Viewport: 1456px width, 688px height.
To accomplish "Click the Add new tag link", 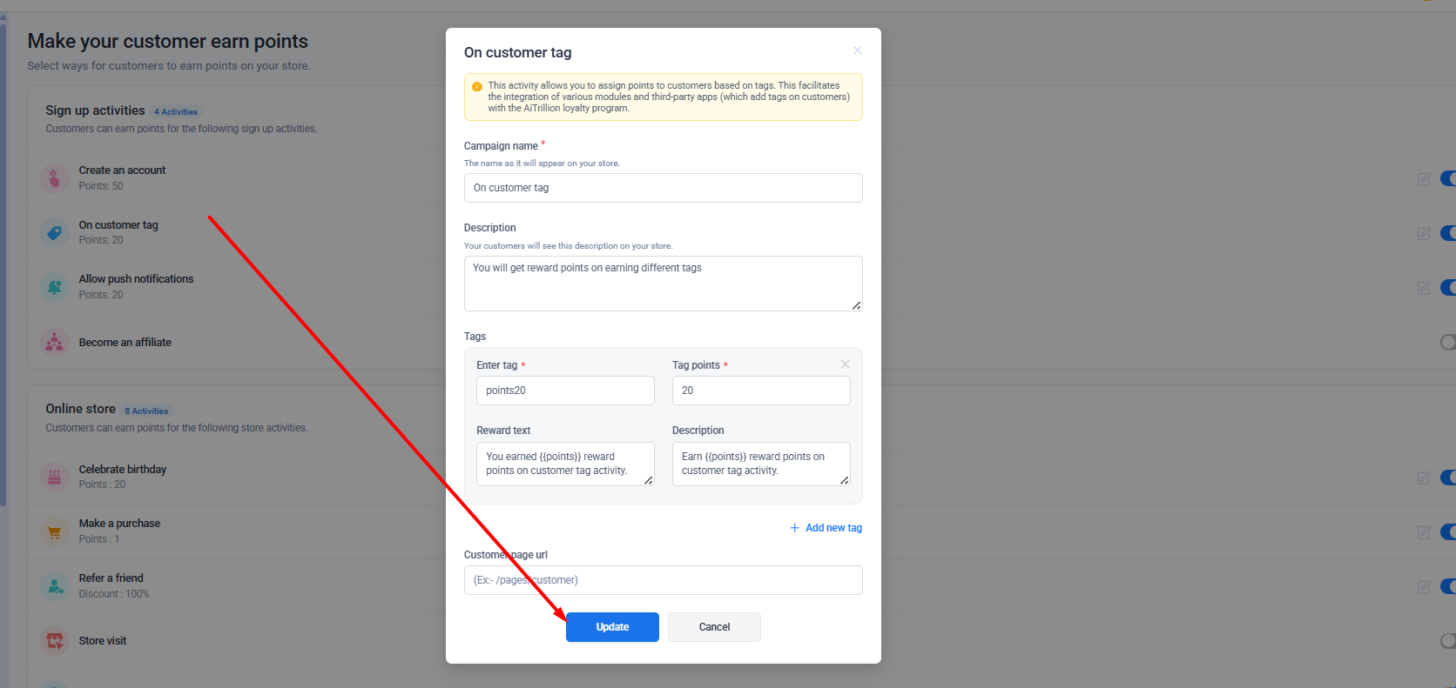I will coord(826,528).
